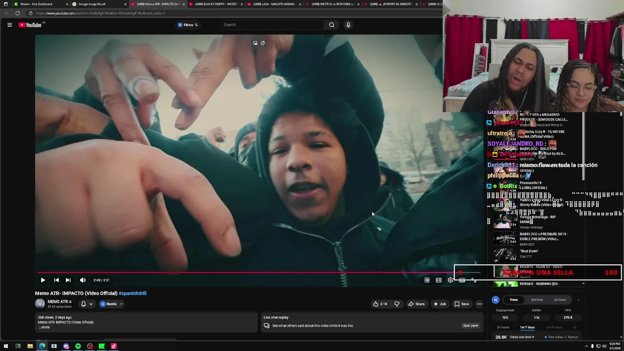Open Windows Start button
The image size is (624, 351).
[x=6, y=346]
